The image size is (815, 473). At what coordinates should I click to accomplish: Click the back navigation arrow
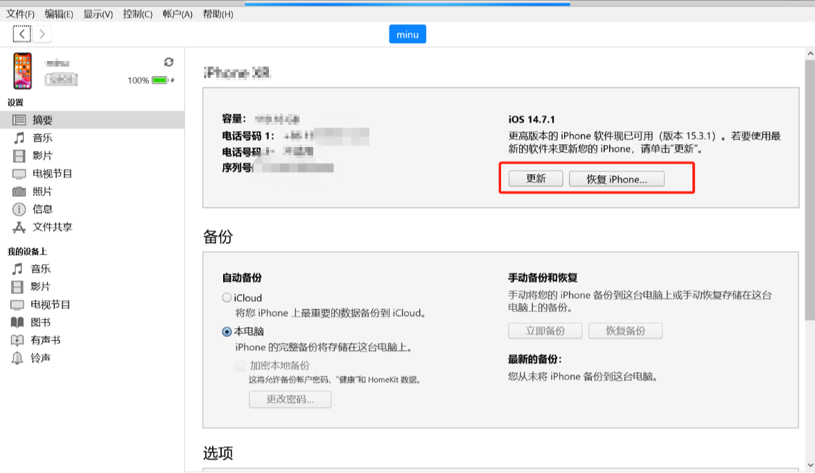pyautogui.click(x=22, y=35)
